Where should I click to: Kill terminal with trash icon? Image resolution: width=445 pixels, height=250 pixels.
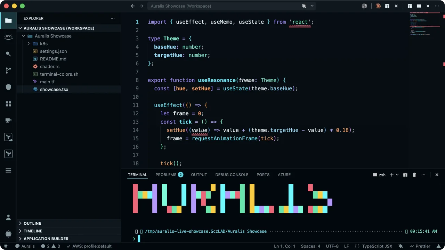414,175
